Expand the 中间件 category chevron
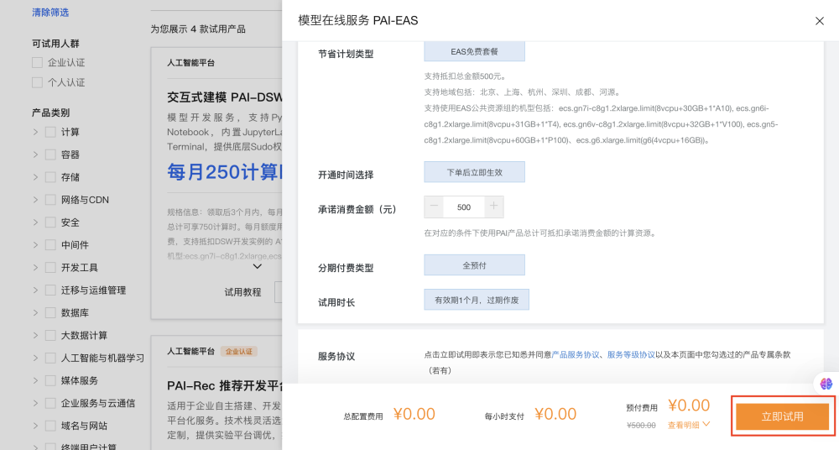839x450 pixels. click(35, 245)
